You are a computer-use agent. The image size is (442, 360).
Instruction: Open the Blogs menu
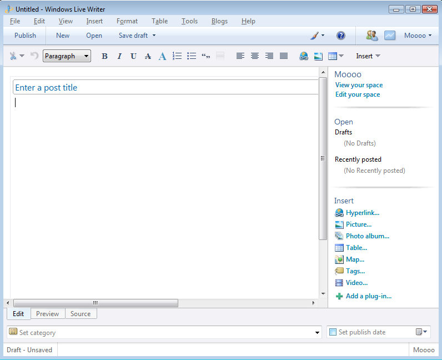click(x=219, y=21)
